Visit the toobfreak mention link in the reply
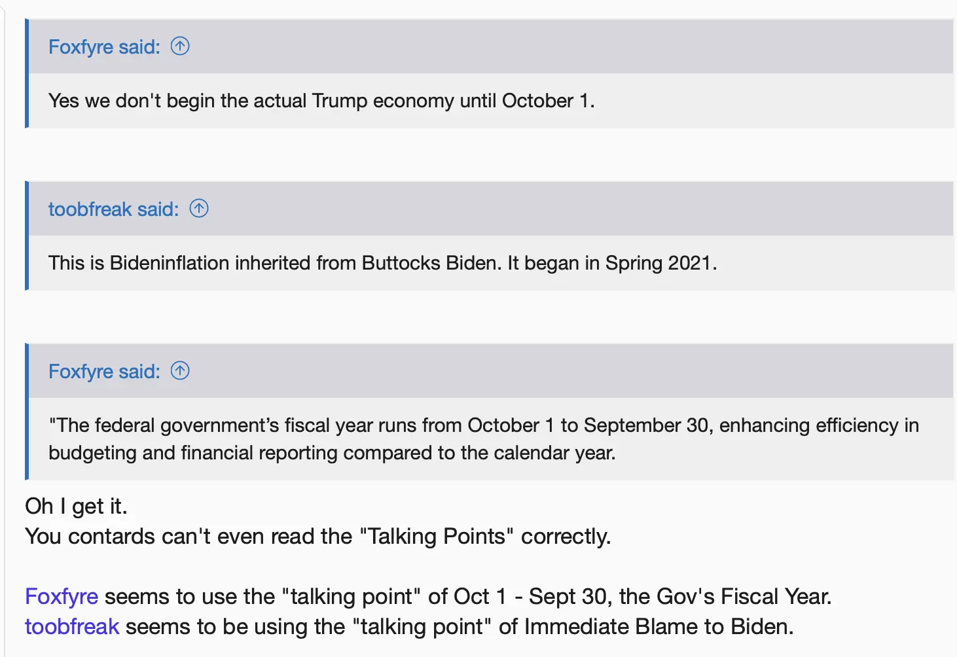 pos(72,626)
